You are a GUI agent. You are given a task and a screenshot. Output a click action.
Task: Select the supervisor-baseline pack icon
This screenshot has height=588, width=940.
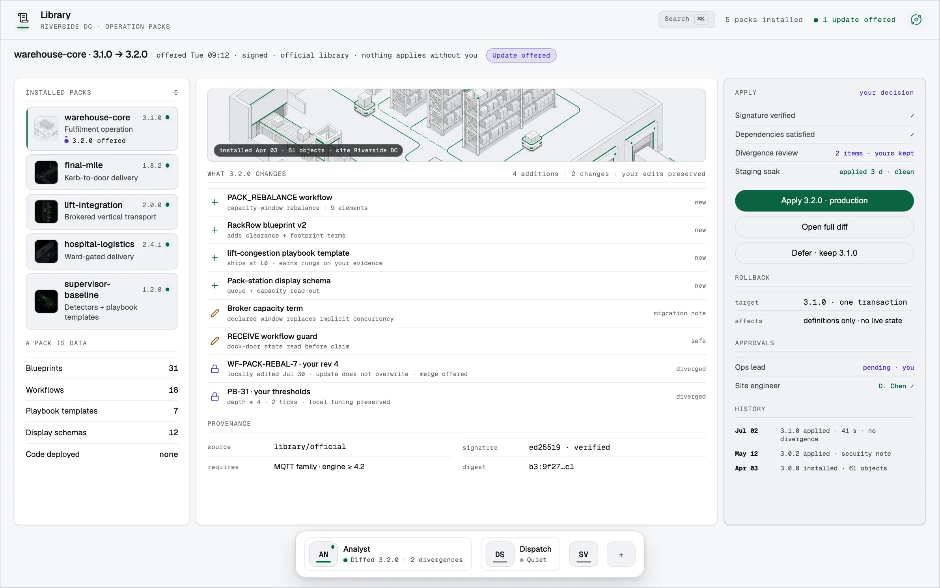click(x=46, y=301)
